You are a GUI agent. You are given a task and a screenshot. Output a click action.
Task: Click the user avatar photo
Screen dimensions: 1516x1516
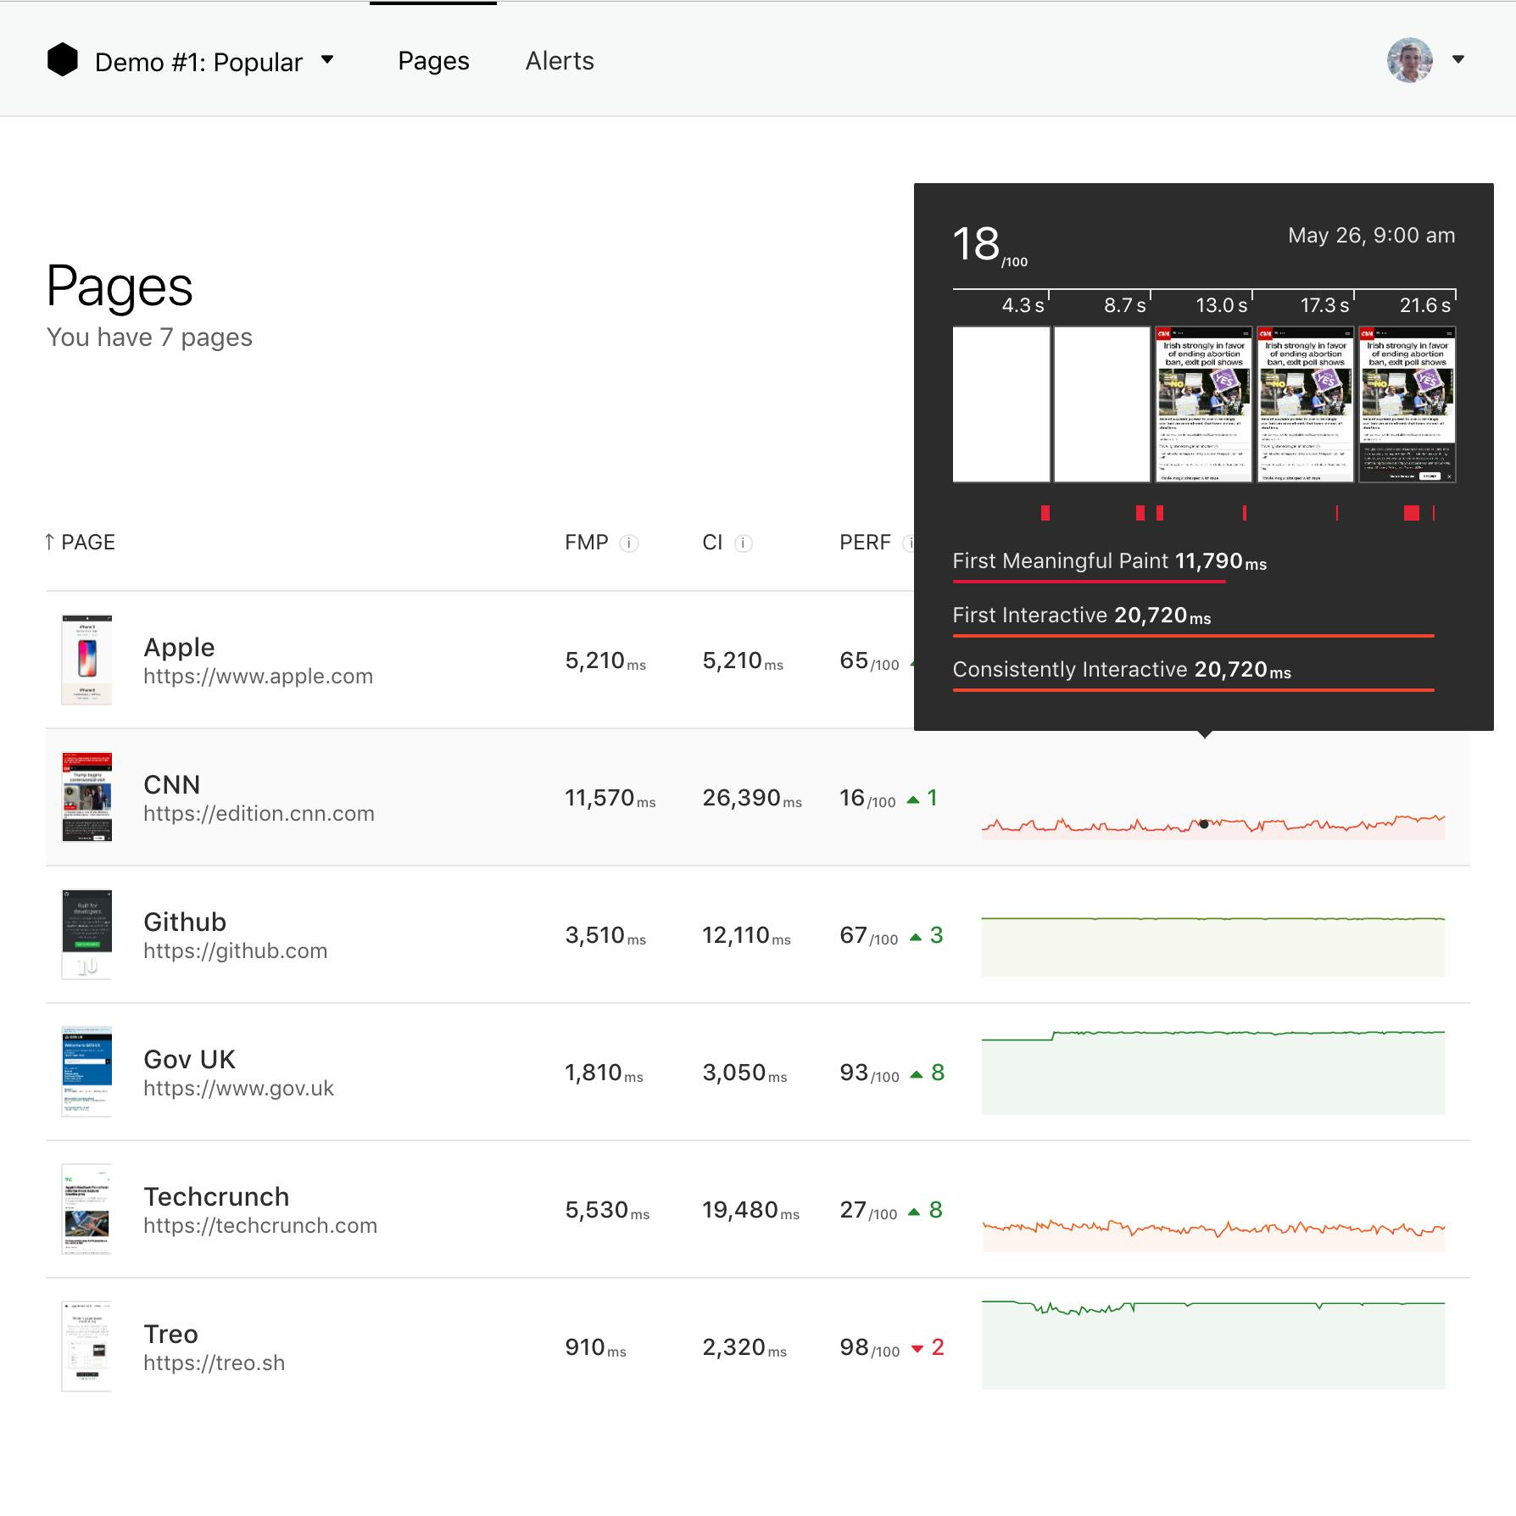pyautogui.click(x=1409, y=60)
